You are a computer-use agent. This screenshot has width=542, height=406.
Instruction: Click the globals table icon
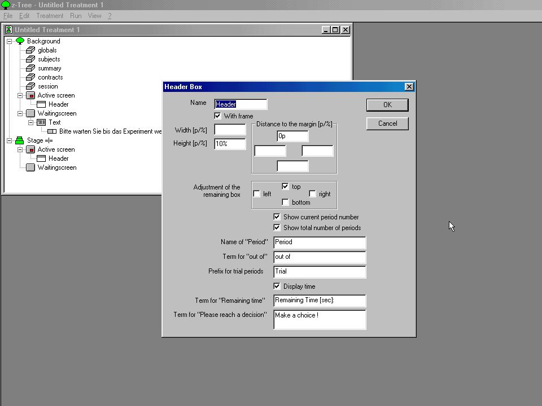30,50
